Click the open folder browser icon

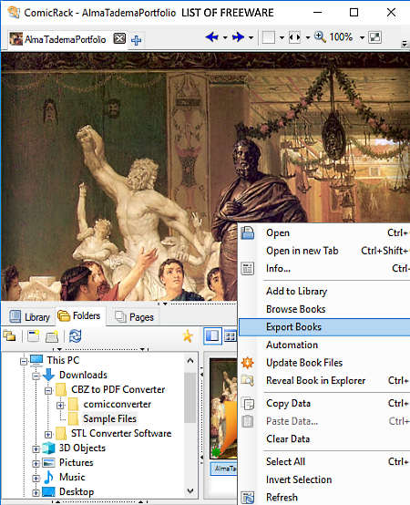52,336
